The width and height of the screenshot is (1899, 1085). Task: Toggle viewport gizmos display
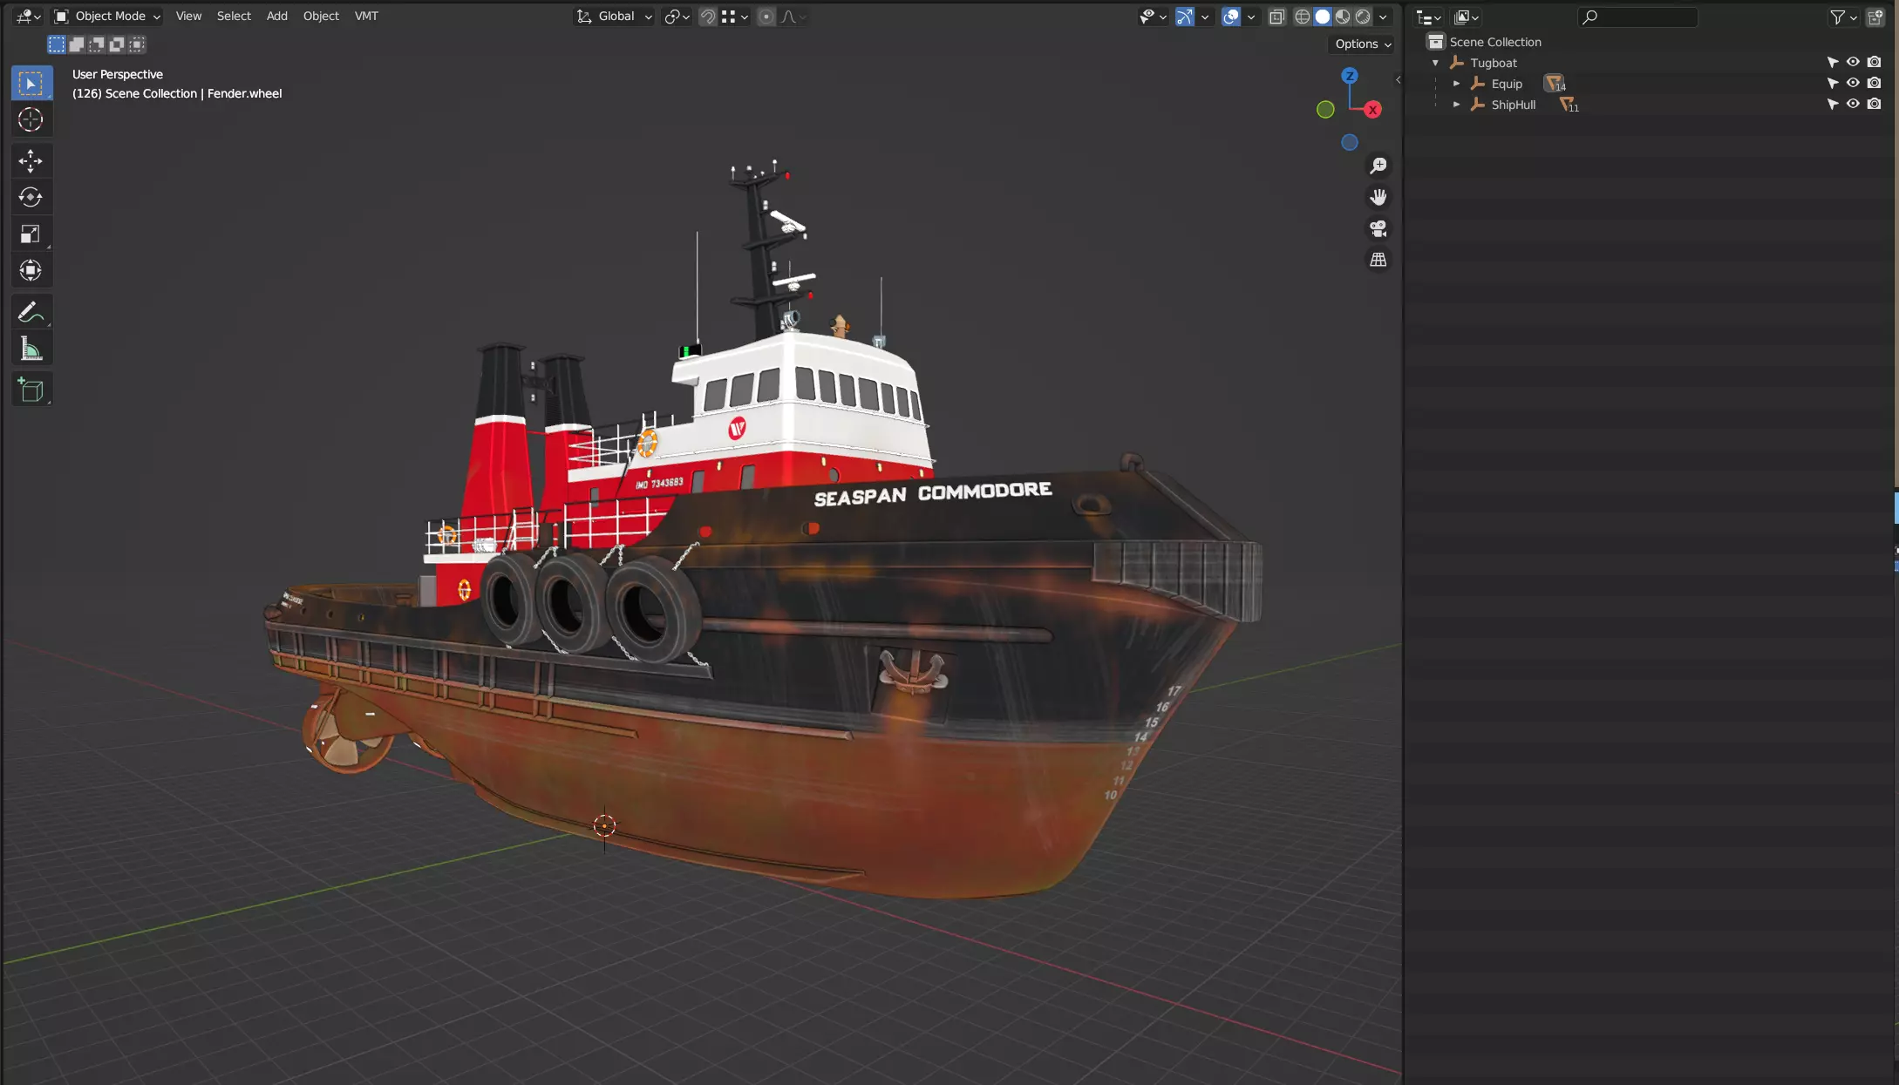1185,17
